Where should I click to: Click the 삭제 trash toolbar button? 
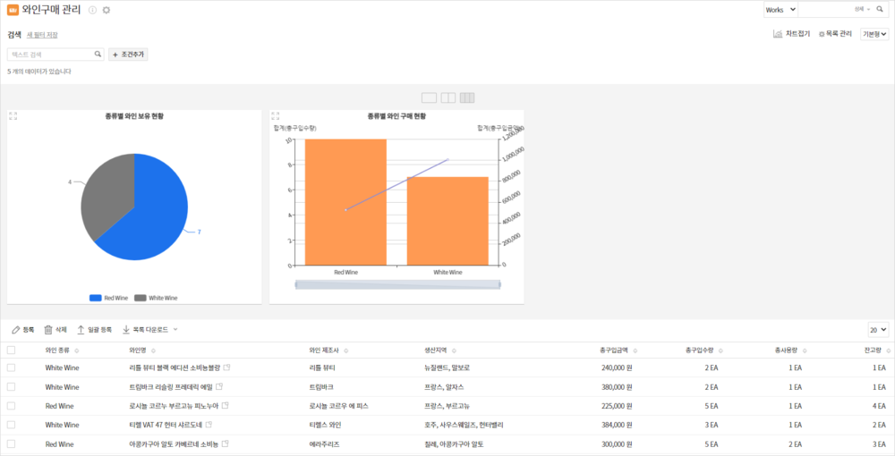tap(55, 329)
